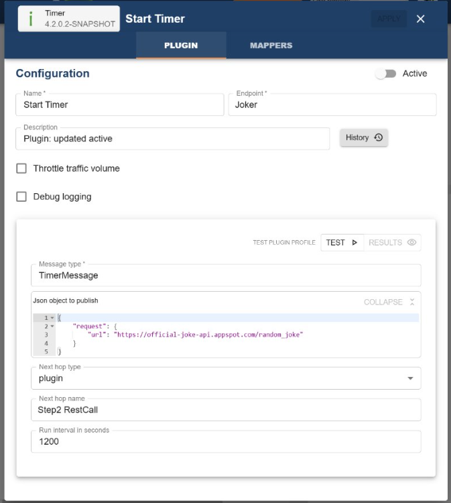Edit the Name field
This screenshot has width=451, height=503.
pyautogui.click(x=119, y=105)
